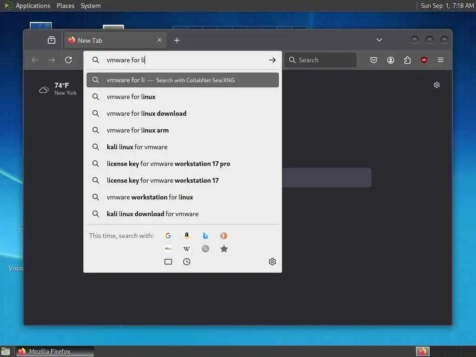Go forward one page

click(x=52, y=60)
